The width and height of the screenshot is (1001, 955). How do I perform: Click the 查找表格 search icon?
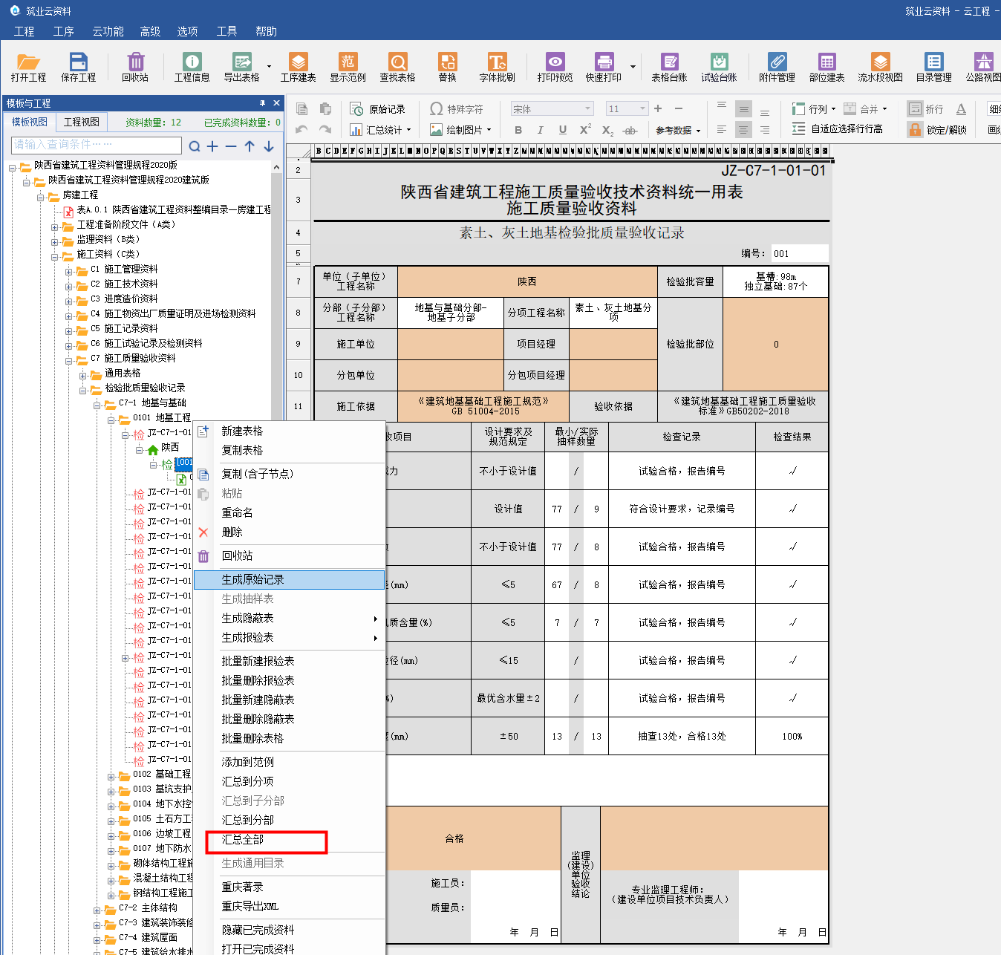pyautogui.click(x=398, y=67)
